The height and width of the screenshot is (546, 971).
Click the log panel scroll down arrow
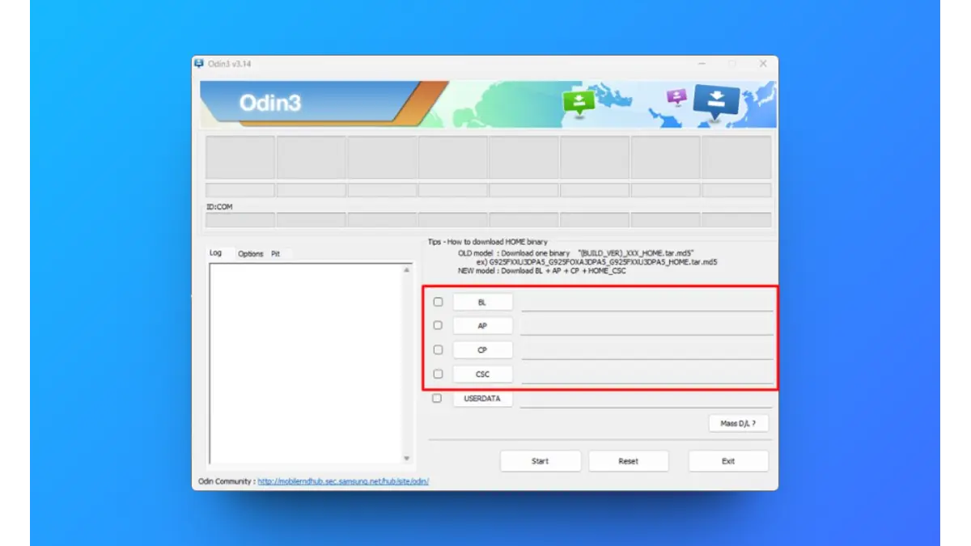pos(407,459)
